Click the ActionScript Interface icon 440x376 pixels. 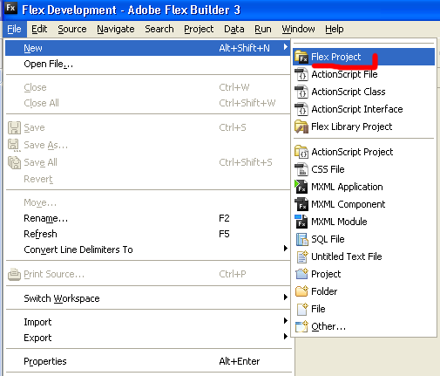click(x=301, y=109)
